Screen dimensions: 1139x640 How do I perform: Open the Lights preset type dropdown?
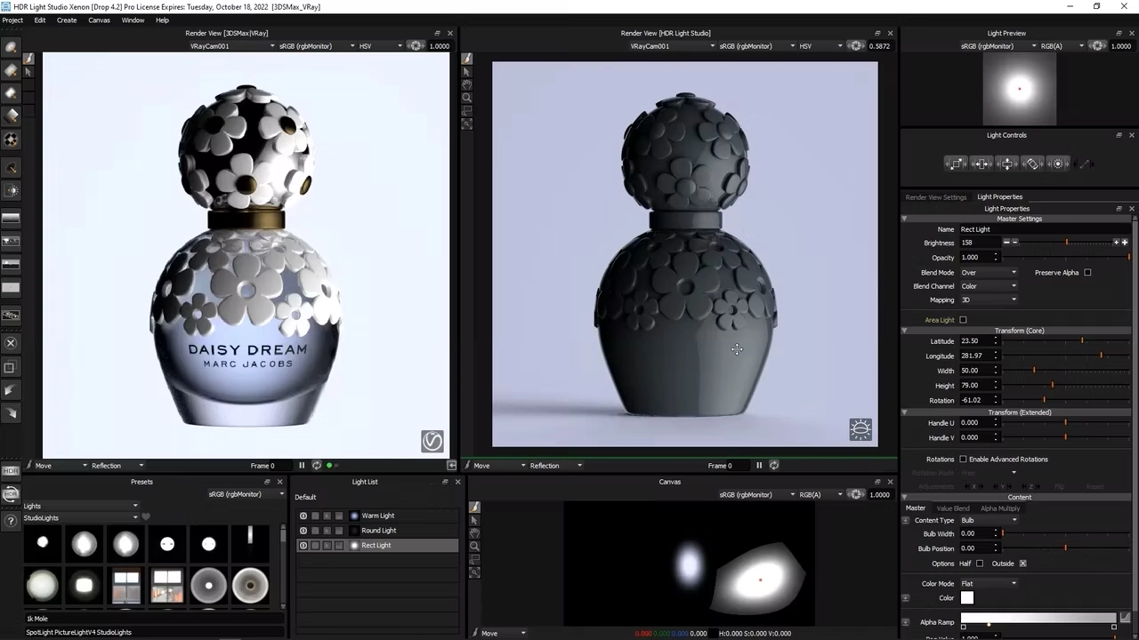click(x=81, y=506)
